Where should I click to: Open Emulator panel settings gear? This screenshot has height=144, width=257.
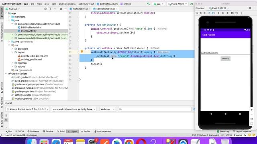(x=250, y=8)
